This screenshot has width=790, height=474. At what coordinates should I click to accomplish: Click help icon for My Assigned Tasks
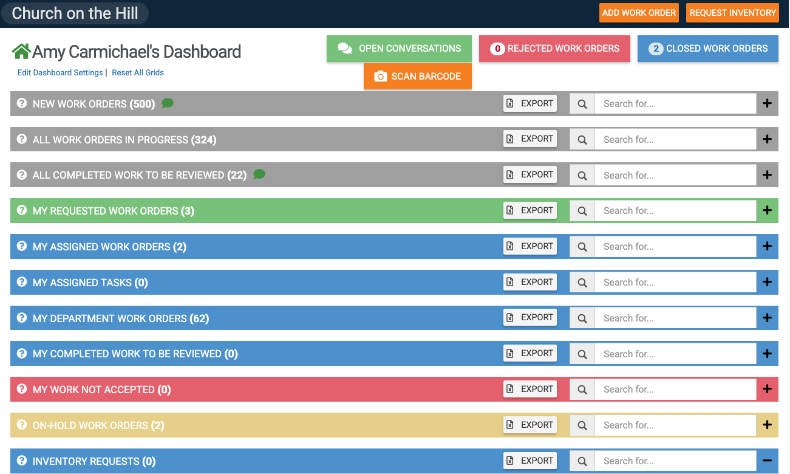22,282
